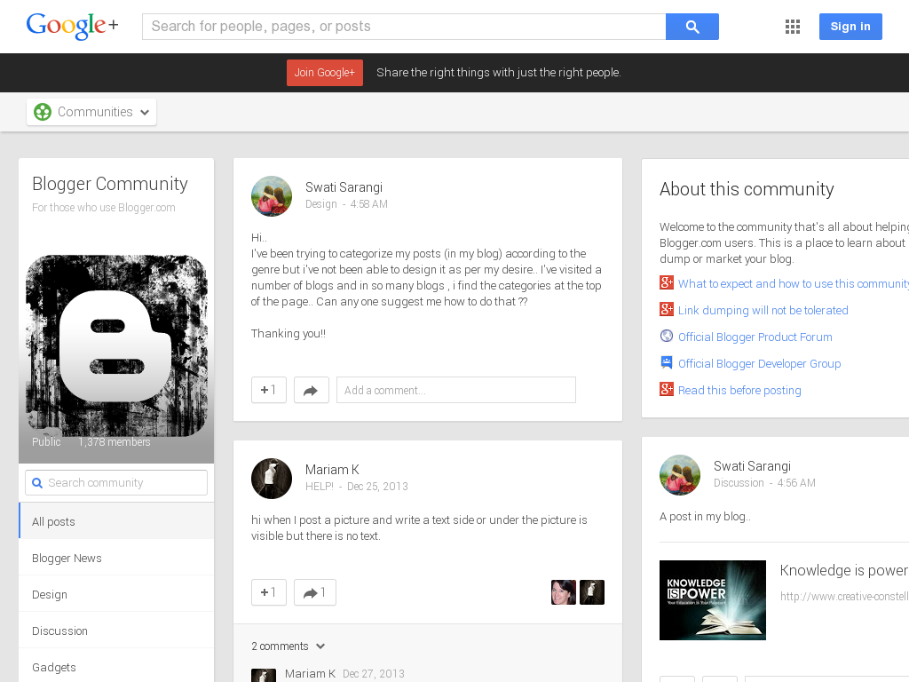This screenshot has height=682, width=909.
Task: Collapse the 2 comments section
Action: click(x=289, y=646)
